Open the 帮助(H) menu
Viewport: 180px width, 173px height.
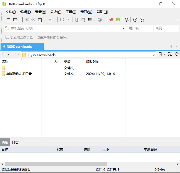coord(102,12)
